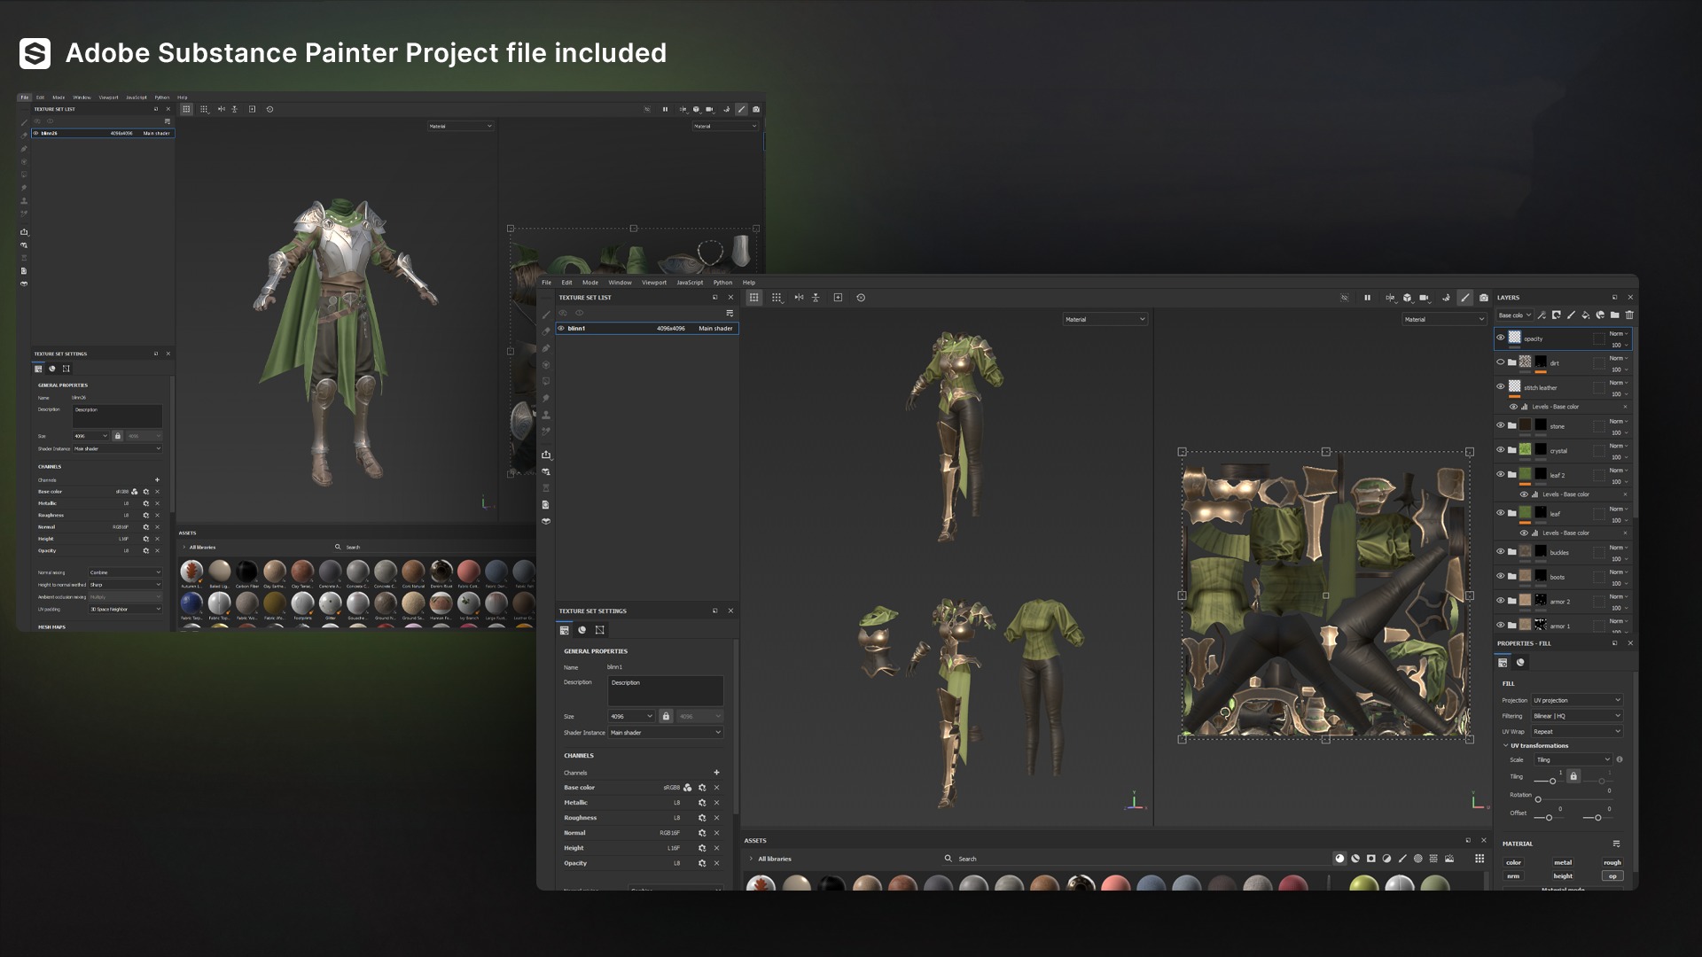Open Mode menu in front window

(590, 283)
